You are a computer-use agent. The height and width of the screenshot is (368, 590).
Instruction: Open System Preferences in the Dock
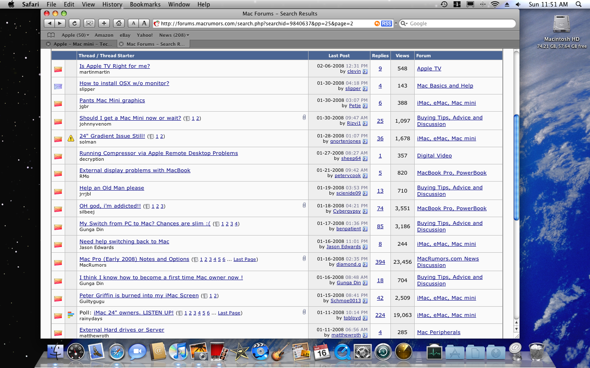tap(363, 351)
